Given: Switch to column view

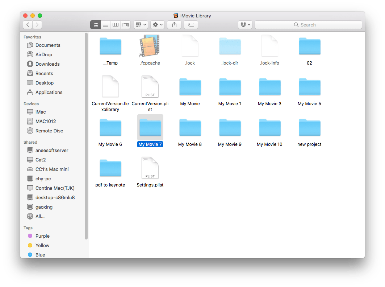Looking at the screenshot, I should coord(115,24).
